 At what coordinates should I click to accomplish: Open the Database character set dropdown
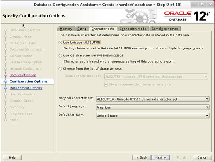[x=156, y=77]
